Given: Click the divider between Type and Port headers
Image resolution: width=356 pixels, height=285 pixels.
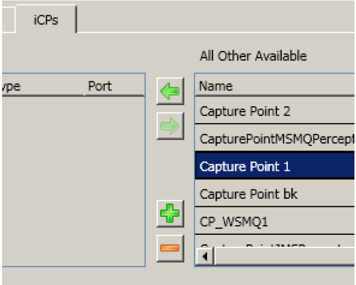Looking at the screenshot, I should click(84, 86).
